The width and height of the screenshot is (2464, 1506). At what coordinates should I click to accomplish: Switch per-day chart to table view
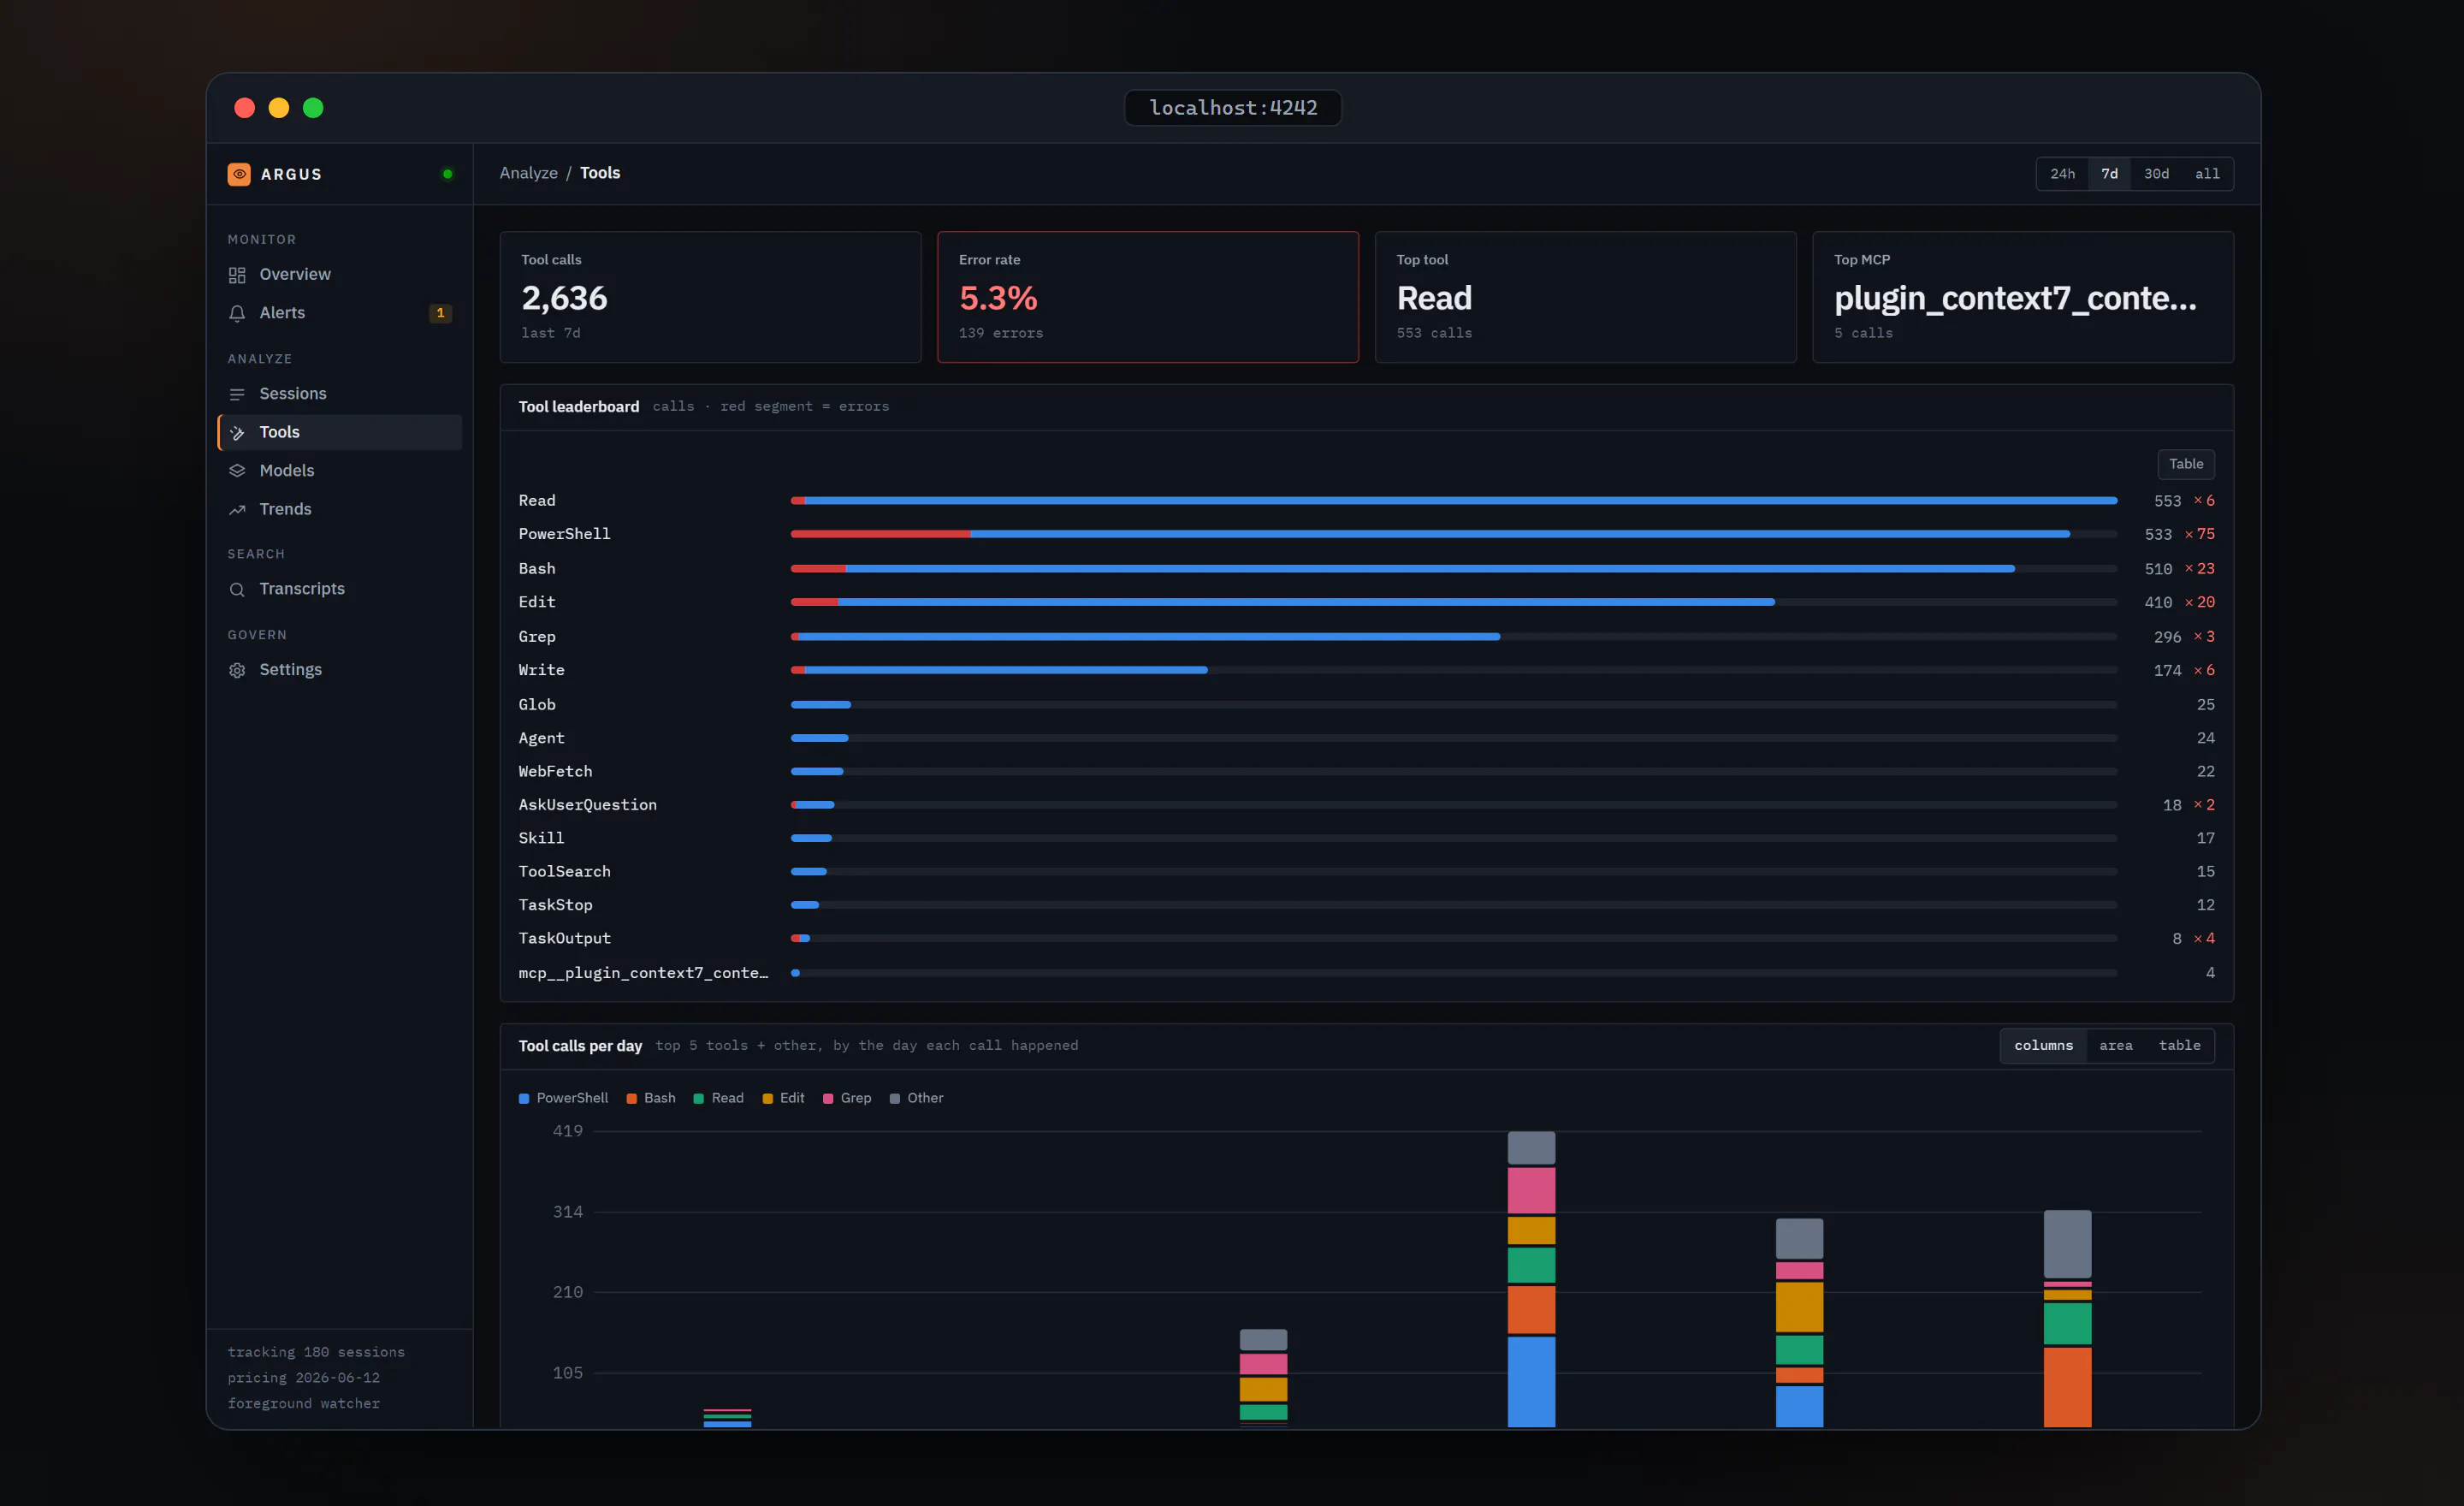click(x=2179, y=1046)
